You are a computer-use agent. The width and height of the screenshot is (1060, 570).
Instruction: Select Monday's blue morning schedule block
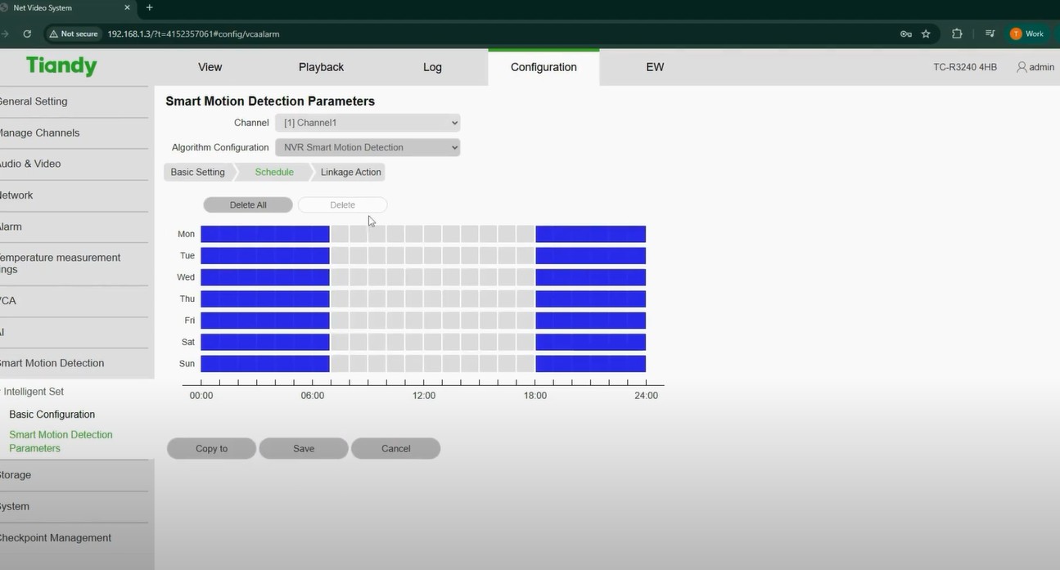pos(264,235)
